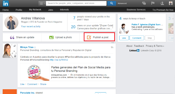Open Advanced search link
175x94 pixels.
[122, 3]
